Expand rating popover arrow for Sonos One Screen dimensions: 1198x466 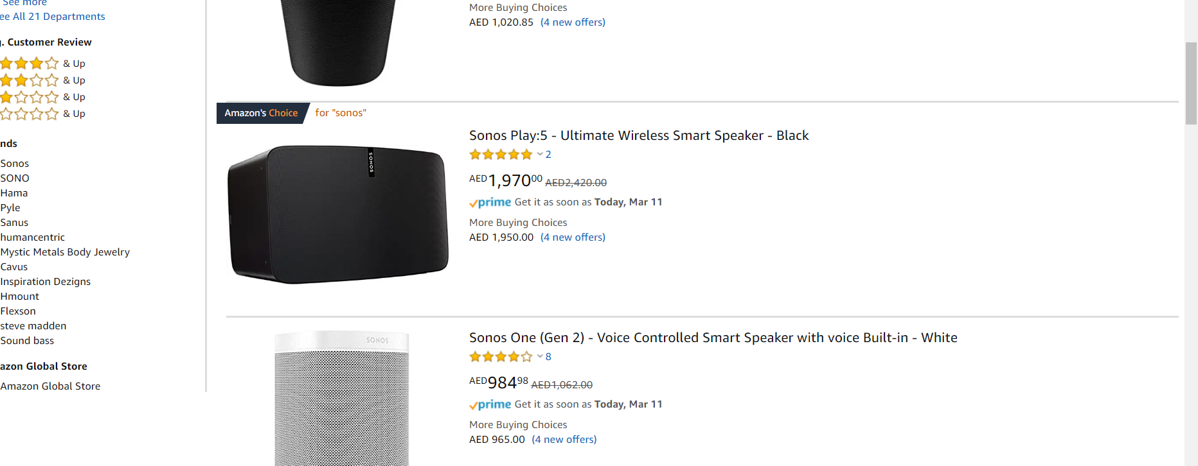point(540,356)
